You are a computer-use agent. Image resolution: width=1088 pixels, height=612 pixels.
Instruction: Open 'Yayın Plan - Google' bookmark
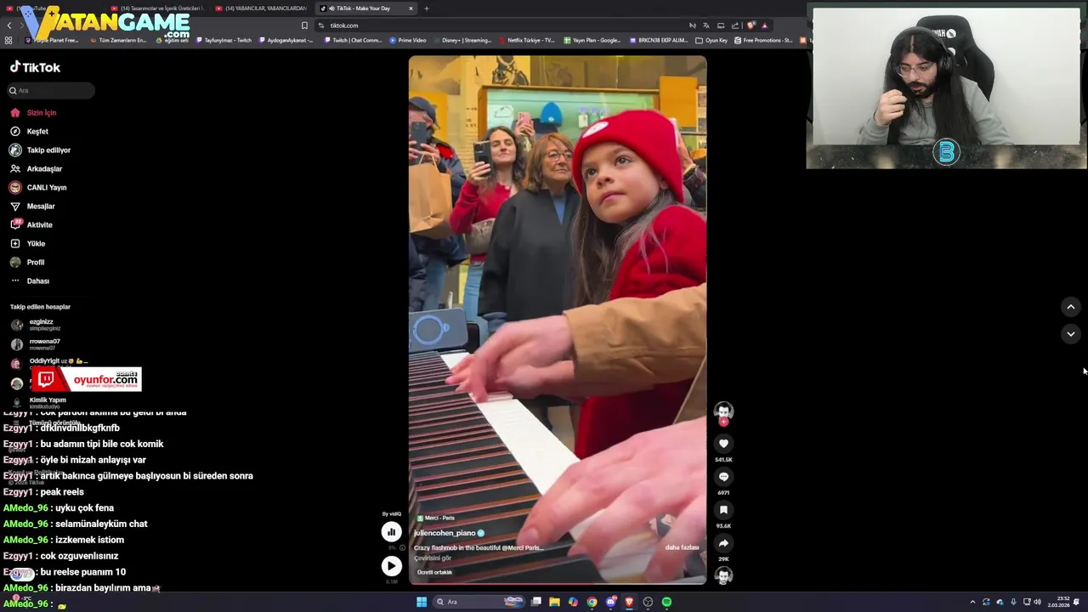[592, 40]
